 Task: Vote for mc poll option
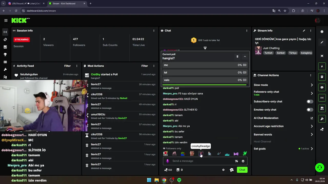pos(205,65)
